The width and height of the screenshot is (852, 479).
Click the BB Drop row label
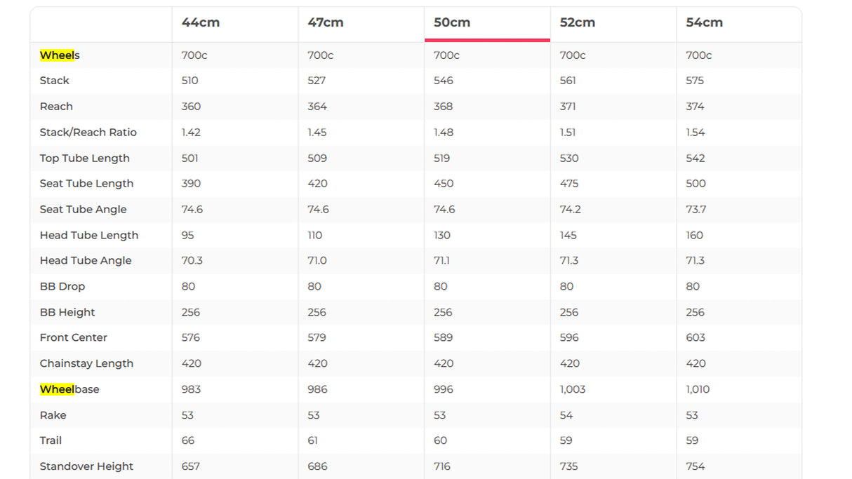(62, 287)
